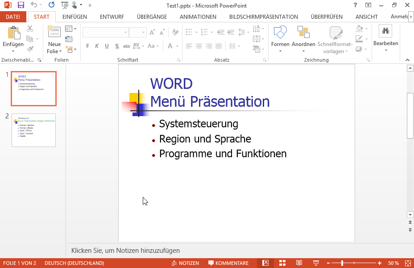Click DEUTSCH (DEUTSCHLAND) language indicator

click(74, 263)
